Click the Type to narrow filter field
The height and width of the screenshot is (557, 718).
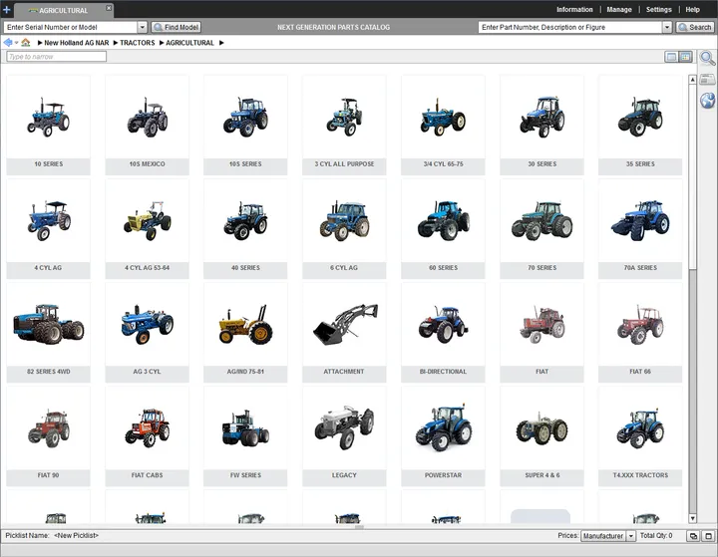(x=56, y=56)
